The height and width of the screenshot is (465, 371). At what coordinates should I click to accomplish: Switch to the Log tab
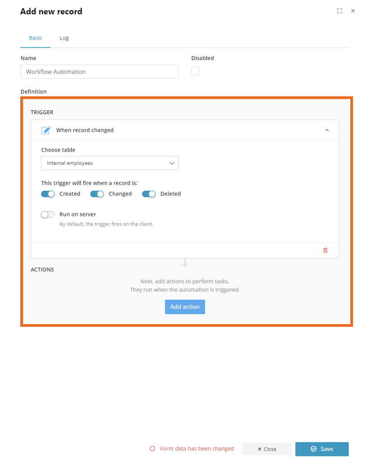pos(64,38)
